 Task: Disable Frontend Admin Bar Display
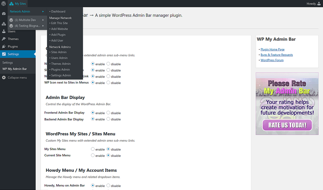click(108, 113)
